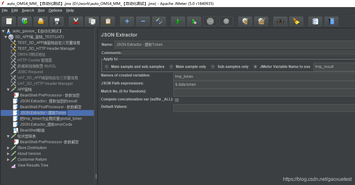Click the Stop test icon
This screenshot has width=355, height=185.
(x=210, y=22)
